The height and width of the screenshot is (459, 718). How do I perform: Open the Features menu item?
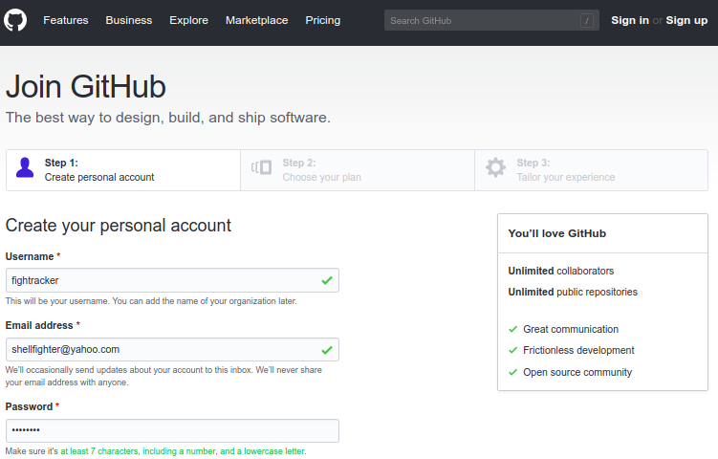[65, 20]
